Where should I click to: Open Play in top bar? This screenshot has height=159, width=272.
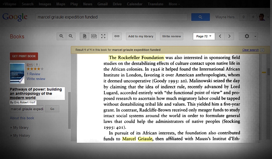74,4
